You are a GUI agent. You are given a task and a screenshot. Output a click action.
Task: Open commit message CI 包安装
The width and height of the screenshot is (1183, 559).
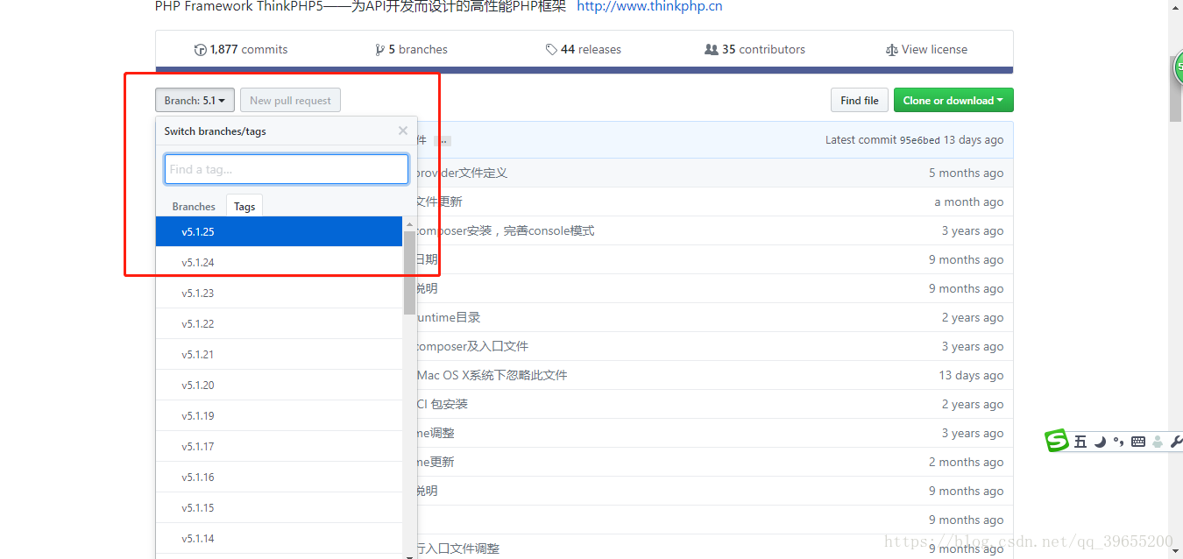coord(442,404)
